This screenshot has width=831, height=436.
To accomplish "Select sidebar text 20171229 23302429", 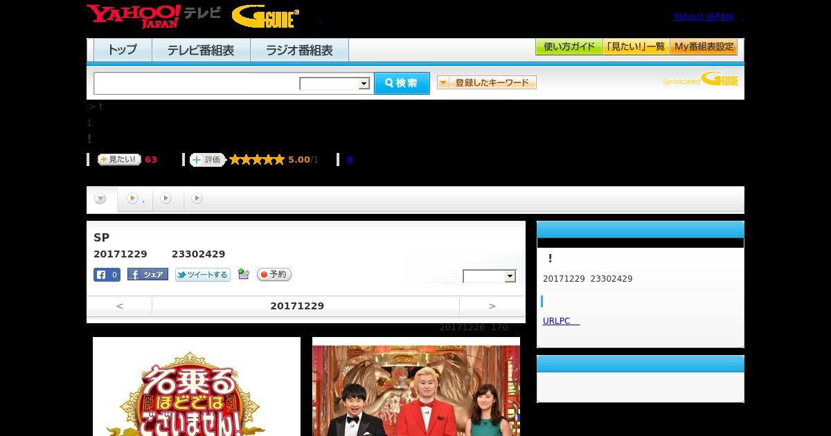I will point(588,279).
